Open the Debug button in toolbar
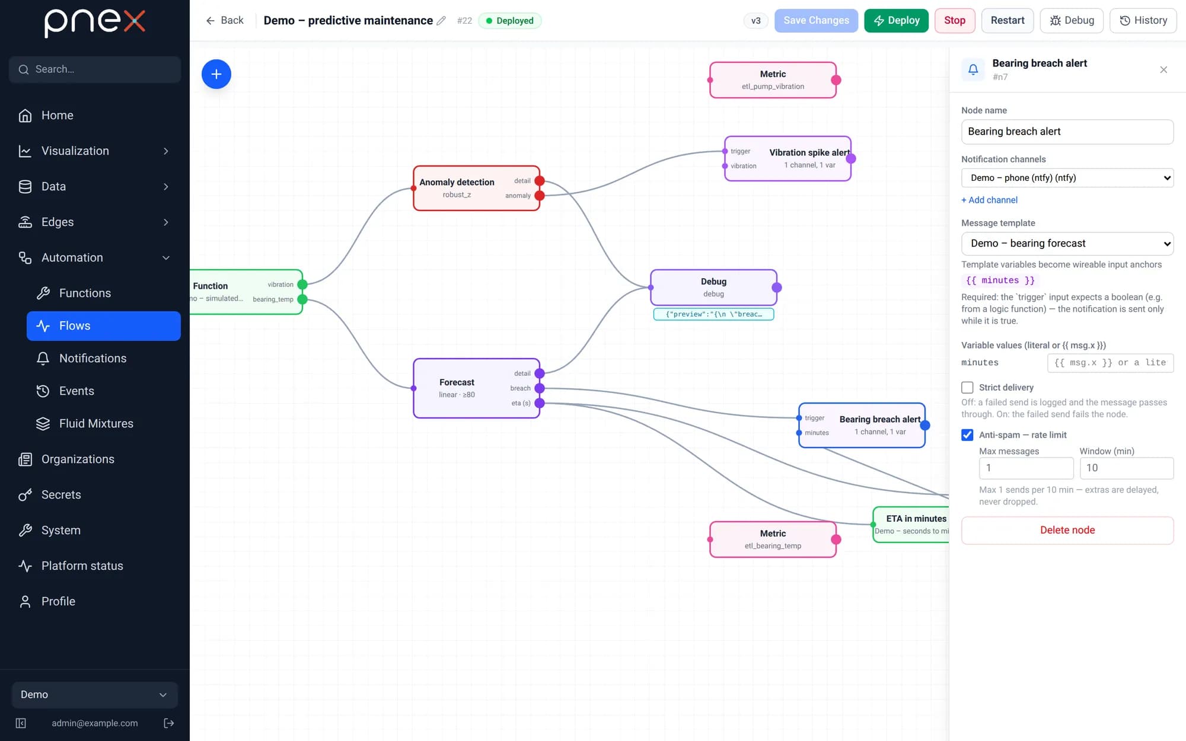This screenshot has height=741, width=1186. pyautogui.click(x=1071, y=21)
